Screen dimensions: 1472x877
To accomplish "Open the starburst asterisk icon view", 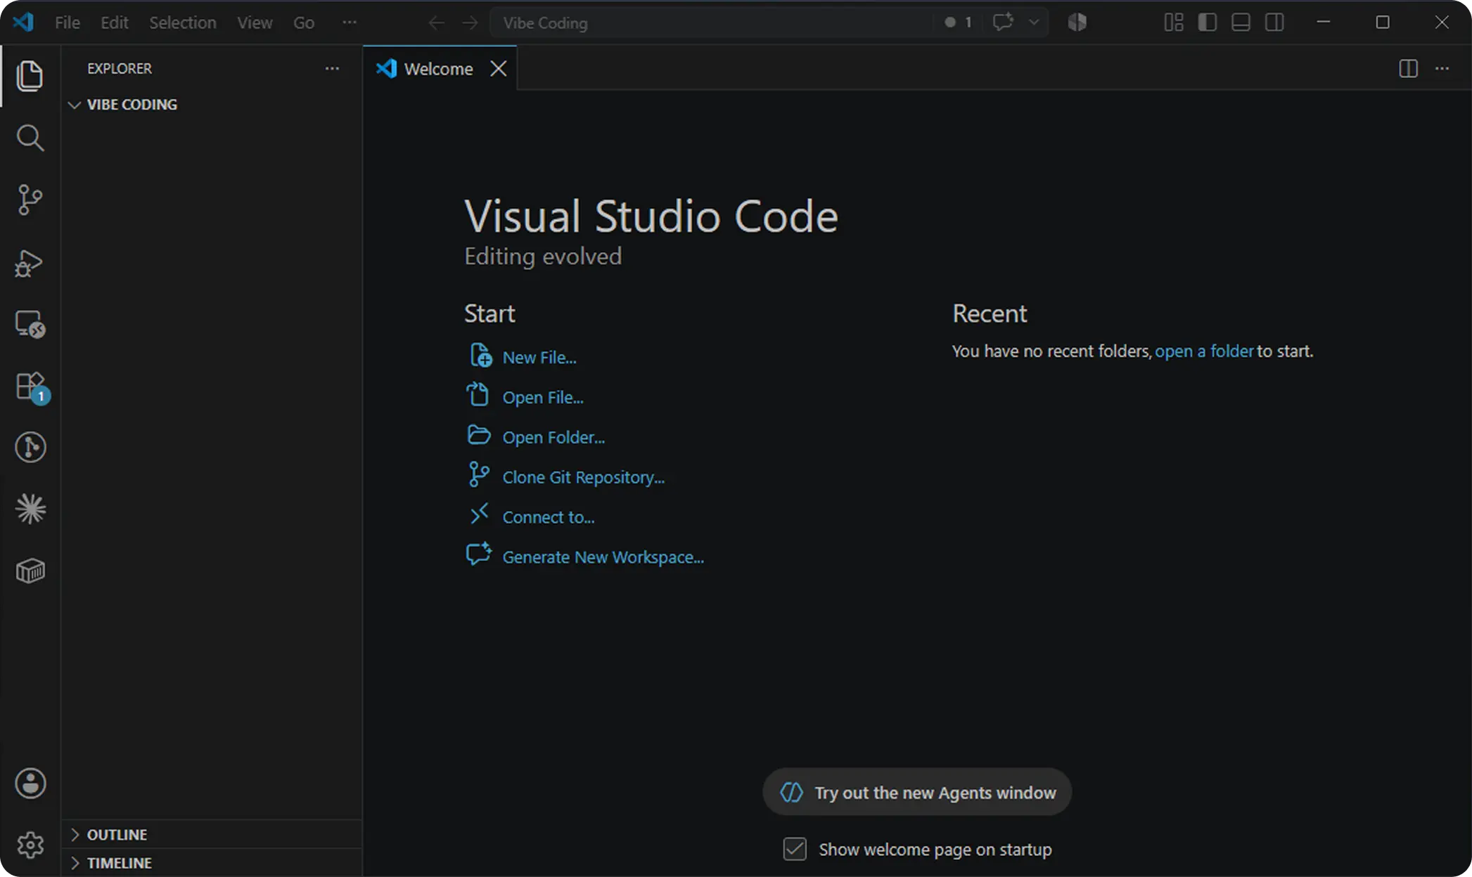I will [30, 509].
